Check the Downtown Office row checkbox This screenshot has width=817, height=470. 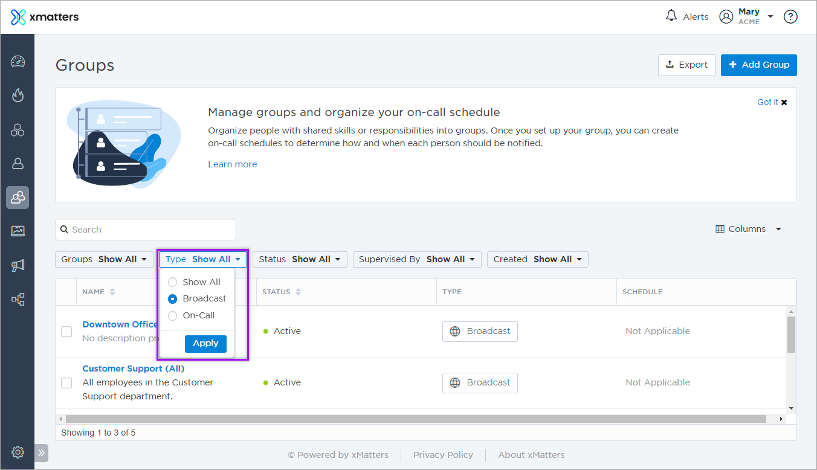click(66, 331)
